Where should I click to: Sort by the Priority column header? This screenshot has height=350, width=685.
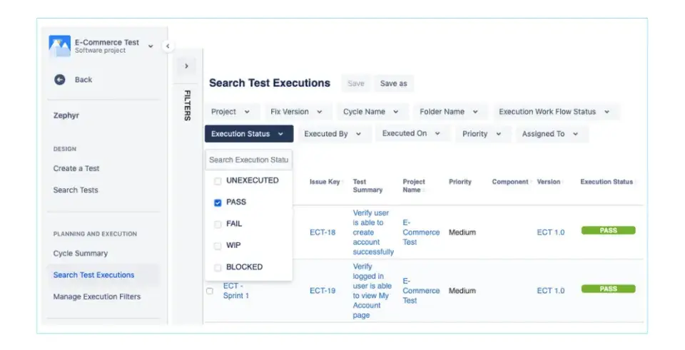point(460,182)
